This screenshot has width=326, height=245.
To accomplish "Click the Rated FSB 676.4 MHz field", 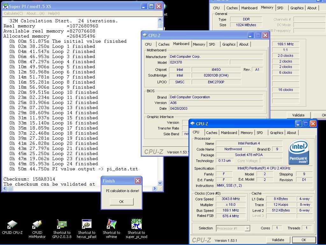I will [230, 216].
